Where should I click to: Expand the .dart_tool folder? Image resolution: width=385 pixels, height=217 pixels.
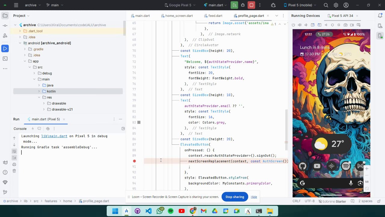[20, 31]
